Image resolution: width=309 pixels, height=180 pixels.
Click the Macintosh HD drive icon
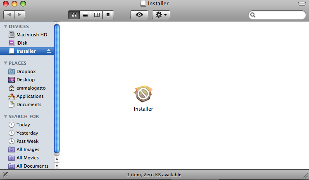(12, 35)
